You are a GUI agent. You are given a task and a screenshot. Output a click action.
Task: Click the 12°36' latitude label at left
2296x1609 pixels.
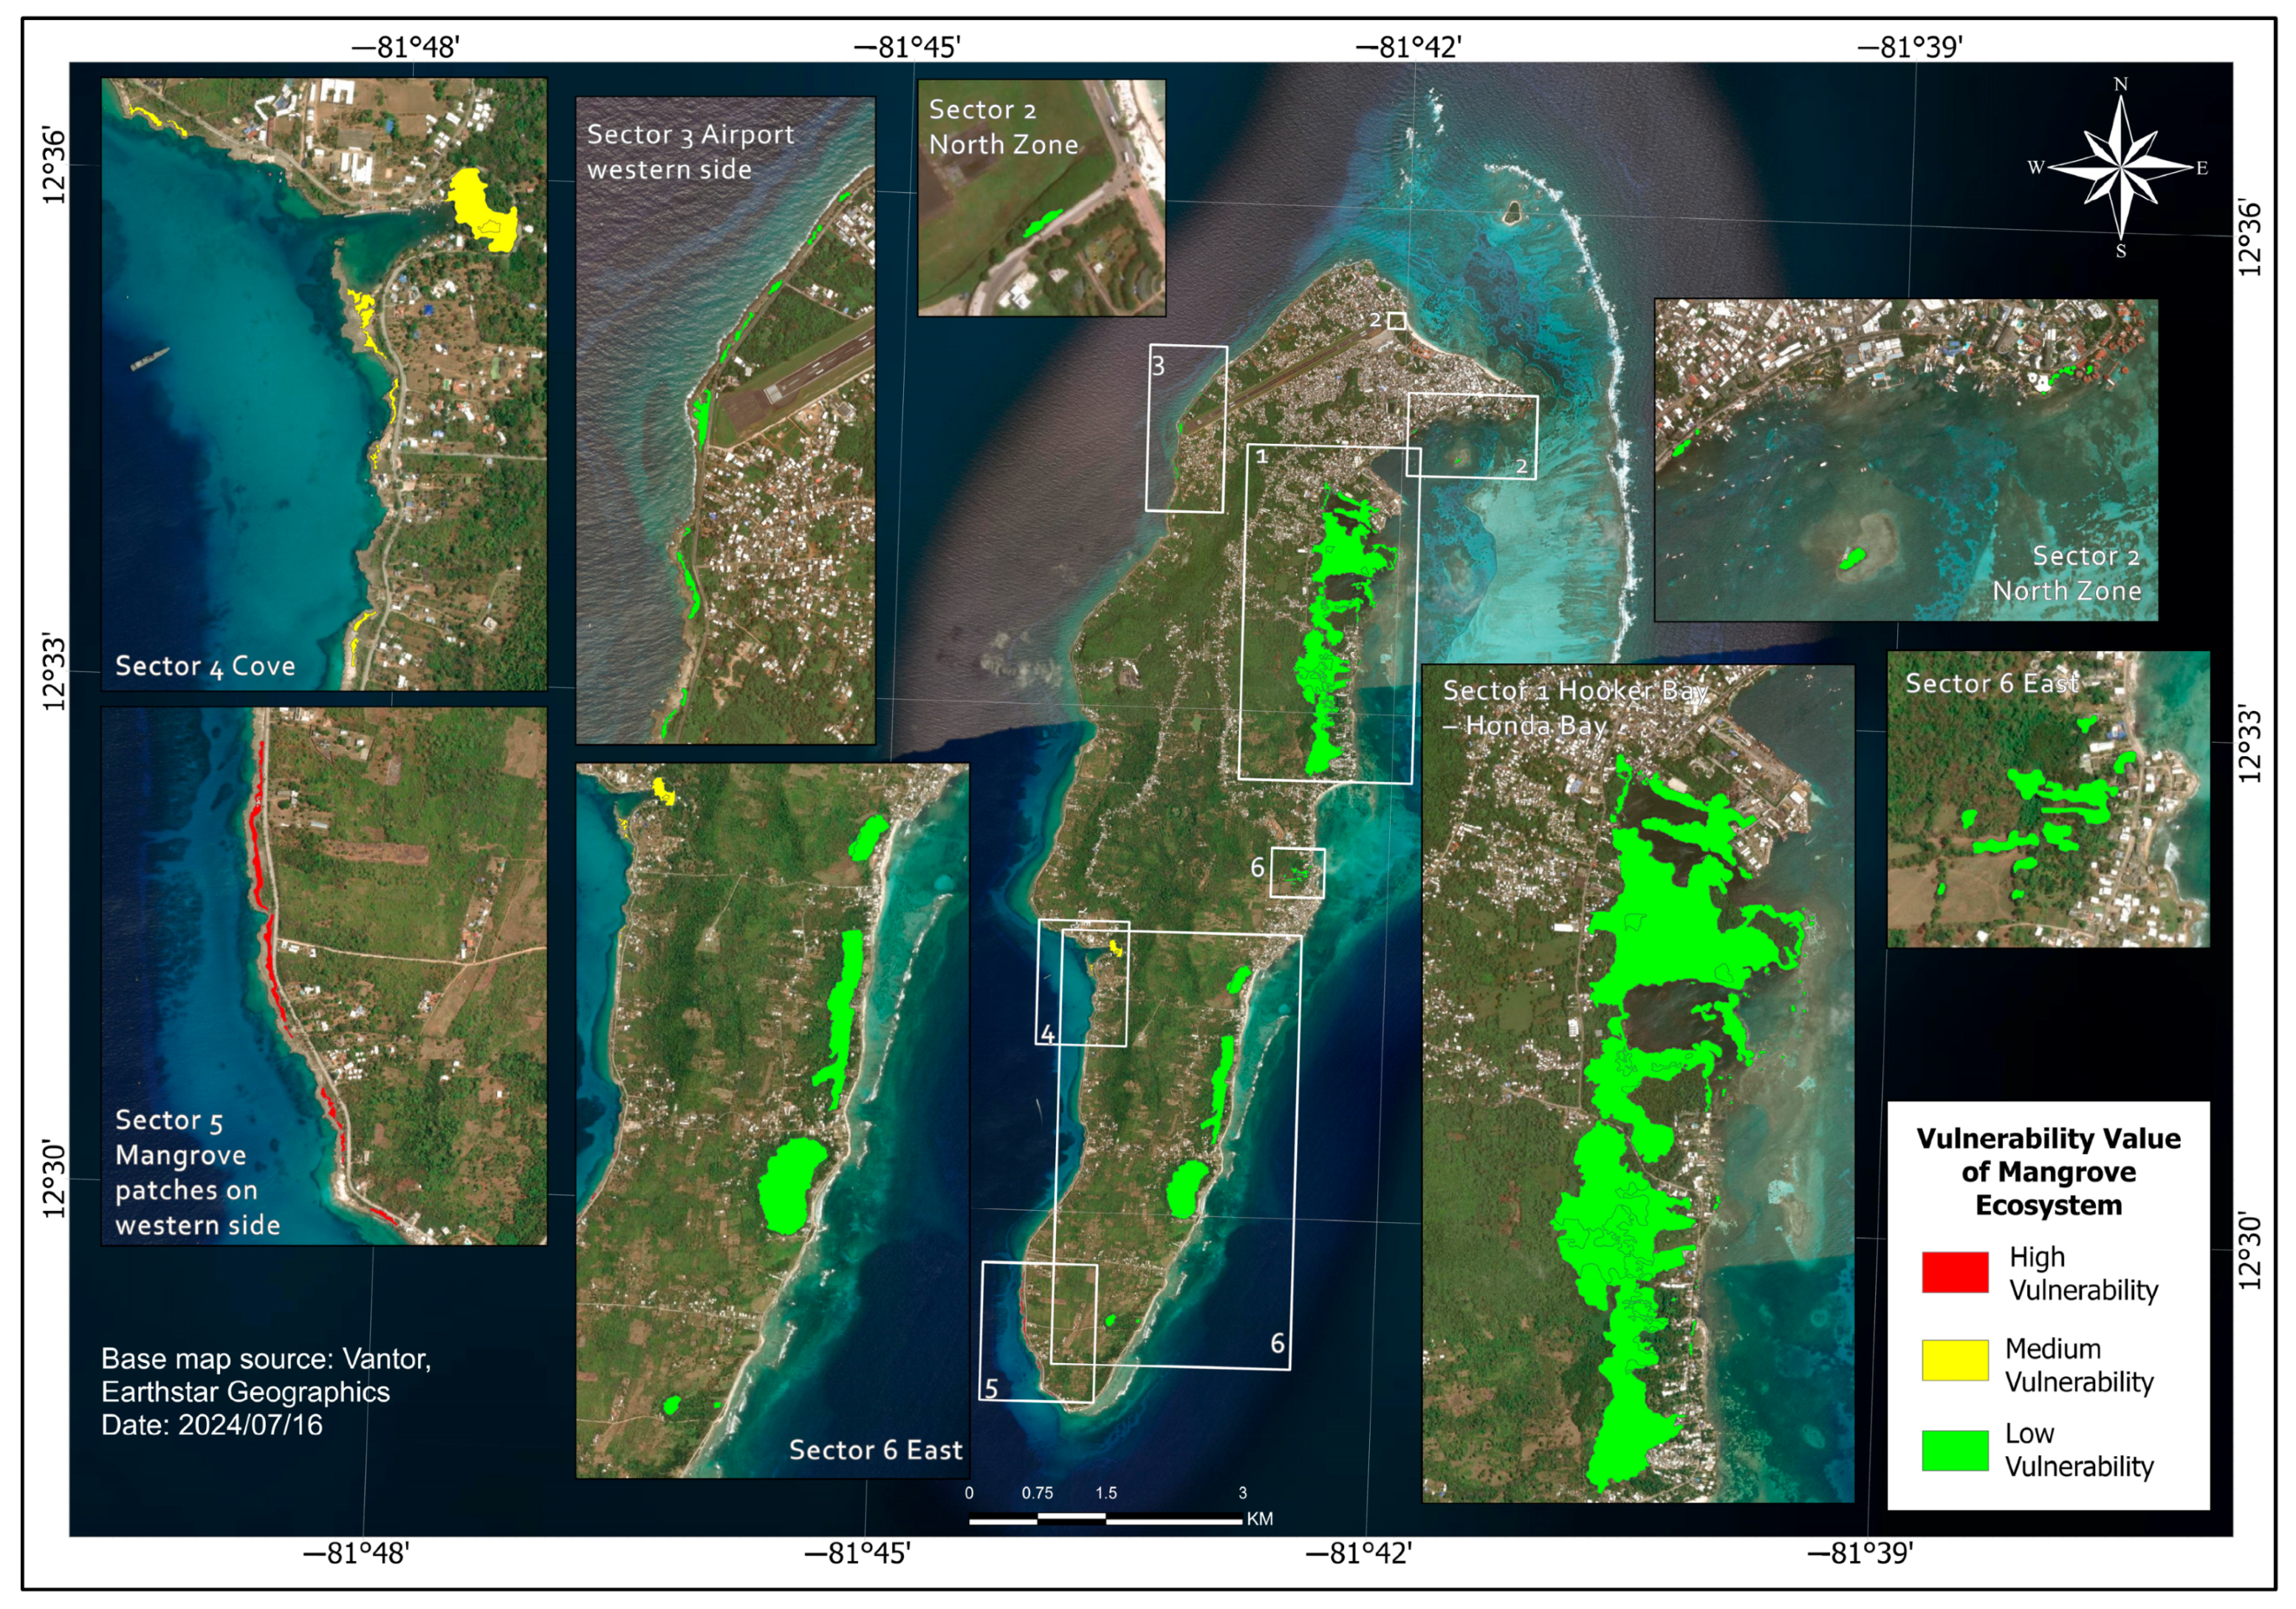point(54,166)
